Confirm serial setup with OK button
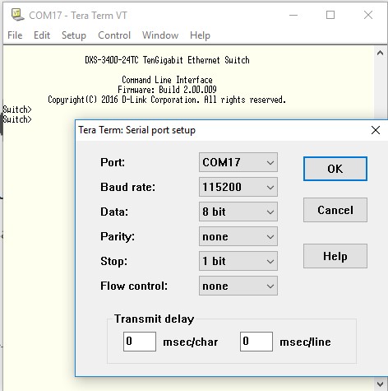This screenshot has height=391, width=388. [335, 169]
